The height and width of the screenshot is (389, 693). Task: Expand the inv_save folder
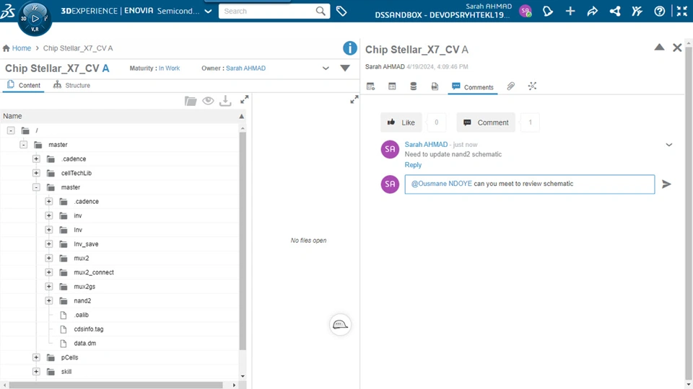coord(49,244)
